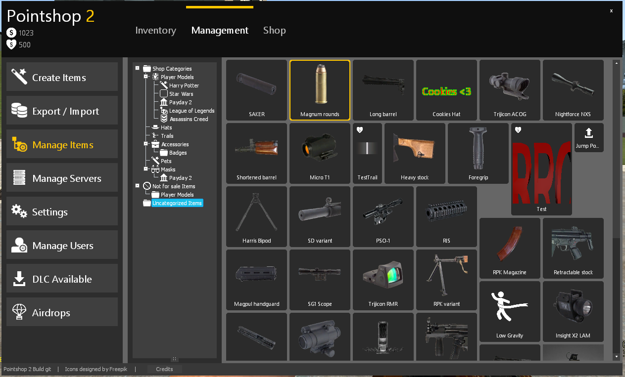Click the Accessories category briefcase icon
The width and height of the screenshot is (625, 377).
point(155,144)
